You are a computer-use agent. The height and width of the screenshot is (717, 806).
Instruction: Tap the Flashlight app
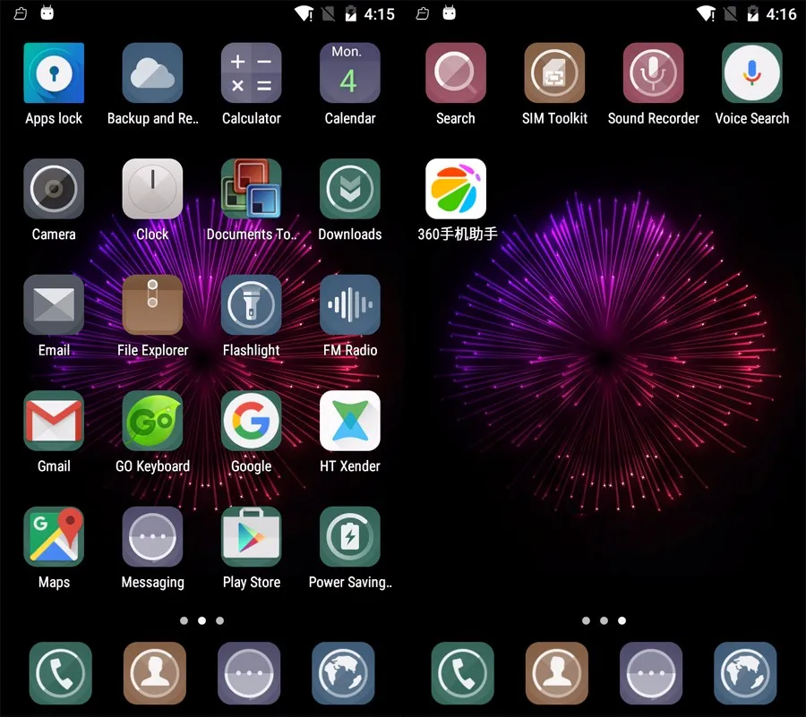point(252,305)
